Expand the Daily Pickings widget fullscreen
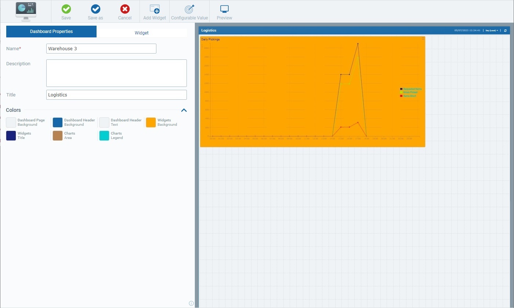The width and height of the screenshot is (514, 308). click(x=423, y=38)
